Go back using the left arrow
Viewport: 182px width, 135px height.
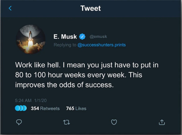(10, 8)
